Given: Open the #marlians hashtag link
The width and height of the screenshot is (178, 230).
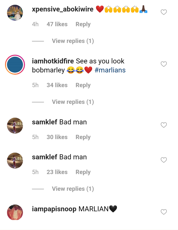Looking at the screenshot, I should coord(110,70).
